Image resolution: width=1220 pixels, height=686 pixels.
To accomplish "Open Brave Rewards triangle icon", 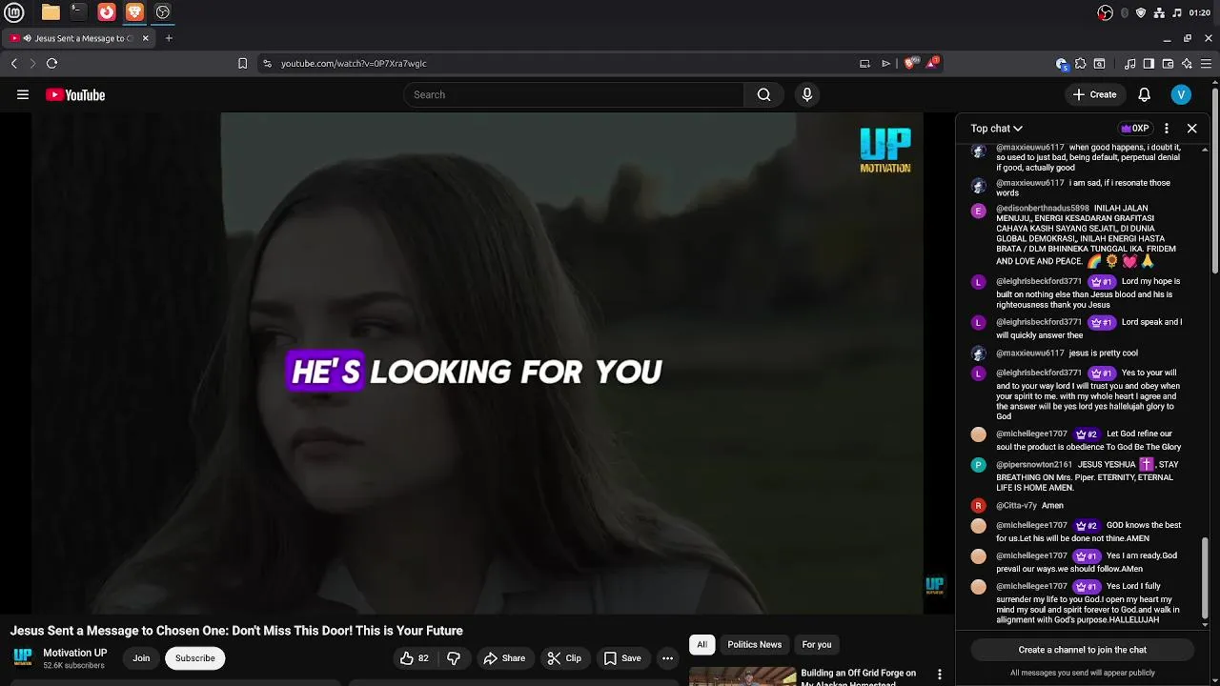I will [933, 63].
